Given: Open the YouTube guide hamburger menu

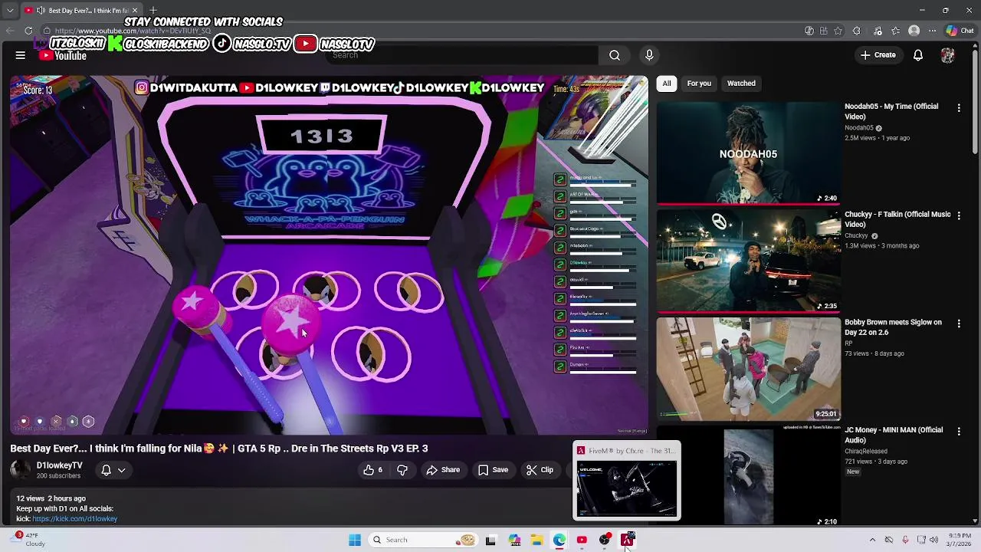Looking at the screenshot, I should tap(21, 55).
